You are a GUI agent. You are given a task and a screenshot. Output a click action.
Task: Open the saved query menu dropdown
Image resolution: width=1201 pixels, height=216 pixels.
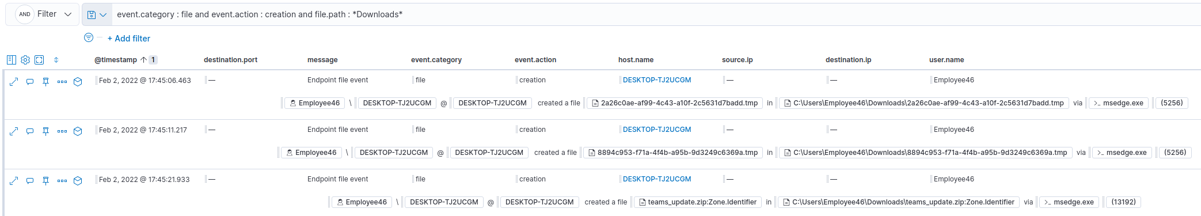point(97,14)
